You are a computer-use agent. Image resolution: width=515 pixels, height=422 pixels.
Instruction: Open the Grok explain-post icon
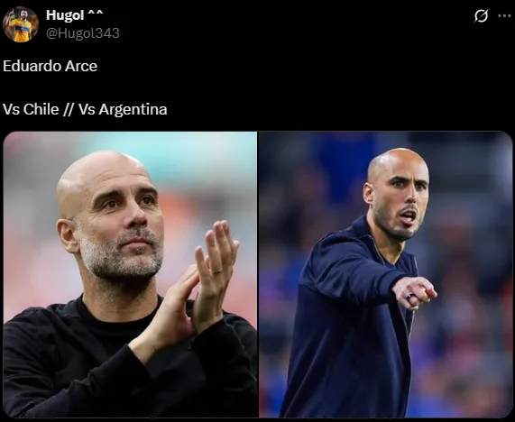[481, 15]
